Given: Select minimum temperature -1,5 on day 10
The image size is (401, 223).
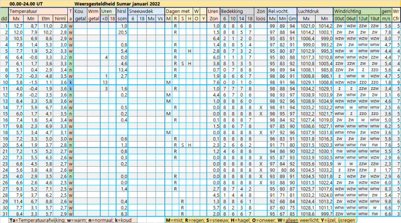Looking at the screenshot, I should click(x=31, y=82).
